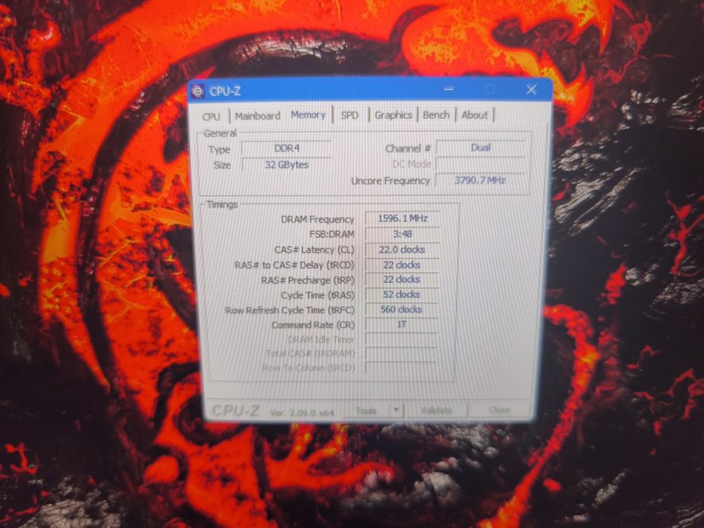This screenshot has width=704, height=528.
Task: Click the Tools button
Action: [366, 410]
